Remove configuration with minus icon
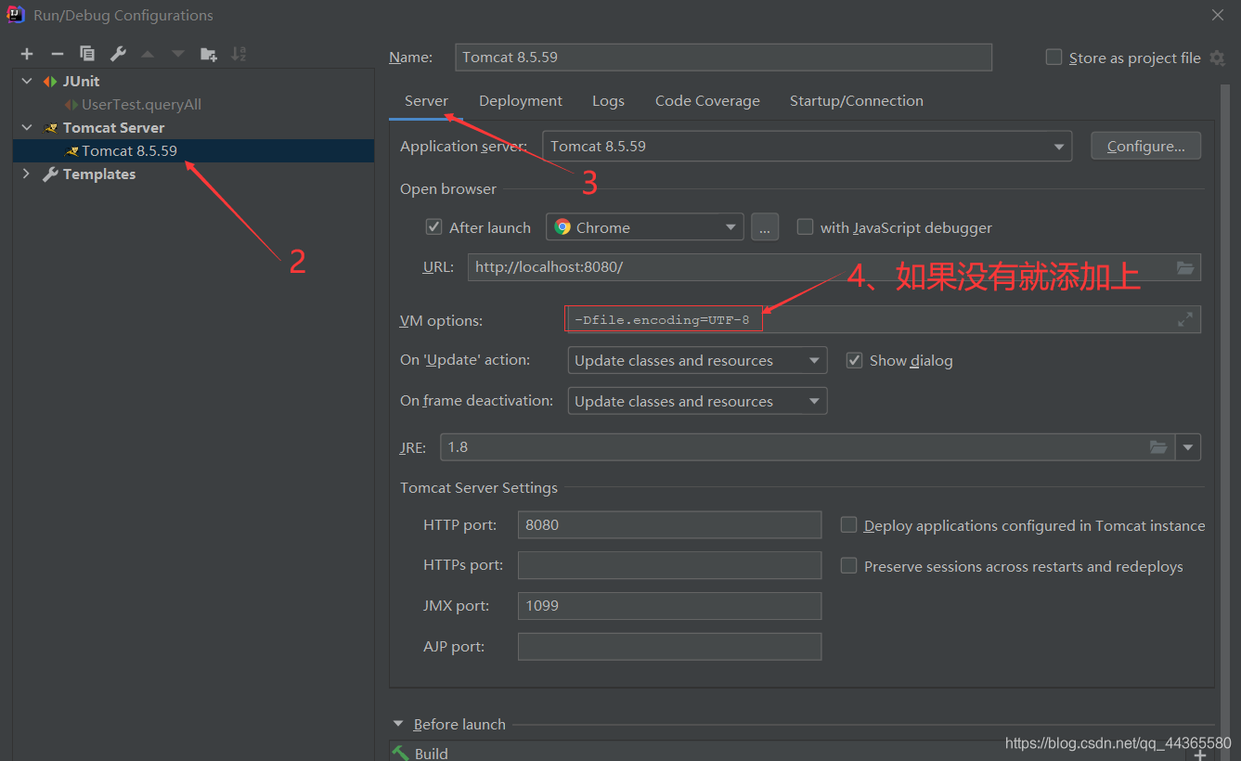The image size is (1241, 761). point(57,55)
